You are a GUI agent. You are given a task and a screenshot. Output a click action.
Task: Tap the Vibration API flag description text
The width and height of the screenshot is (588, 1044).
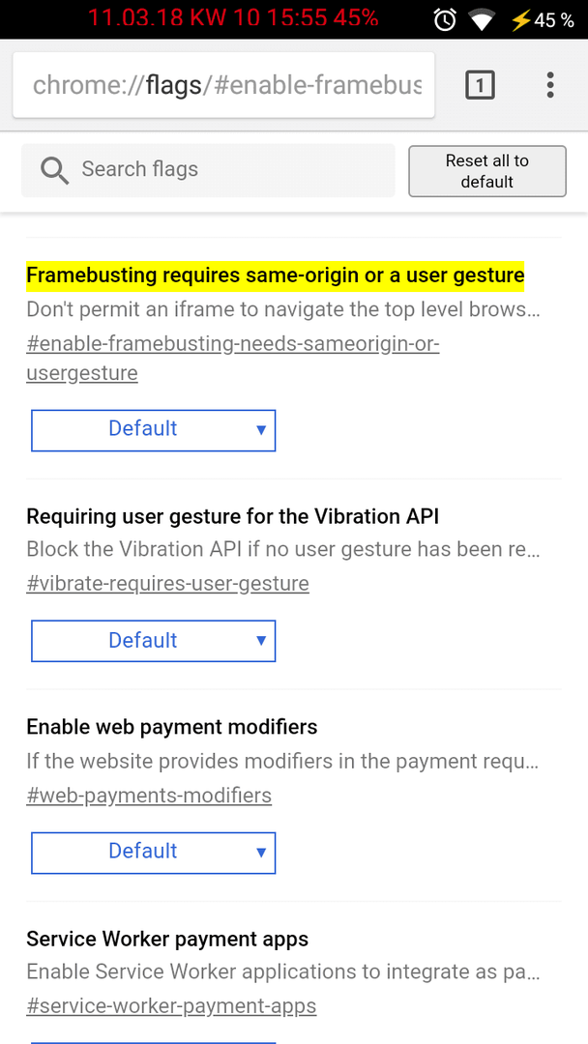[x=283, y=550]
